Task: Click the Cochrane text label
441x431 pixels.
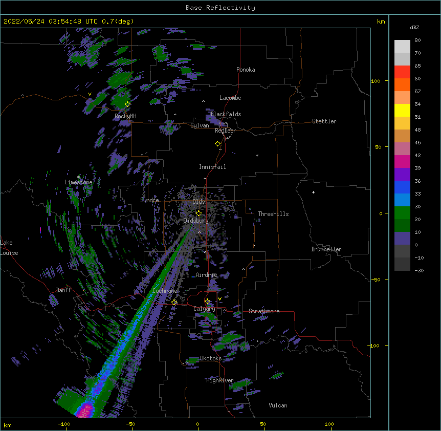Action: pyautogui.click(x=165, y=291)
